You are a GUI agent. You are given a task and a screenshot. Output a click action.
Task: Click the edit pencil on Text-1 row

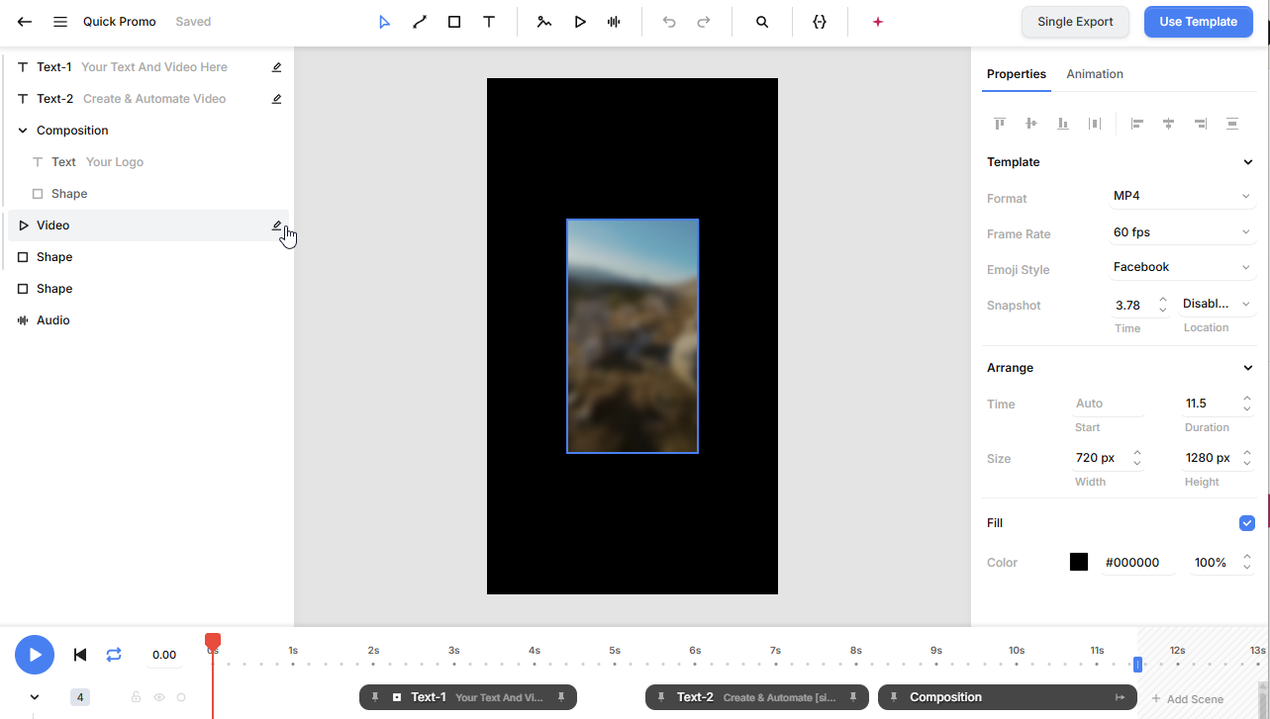(277, 67)
